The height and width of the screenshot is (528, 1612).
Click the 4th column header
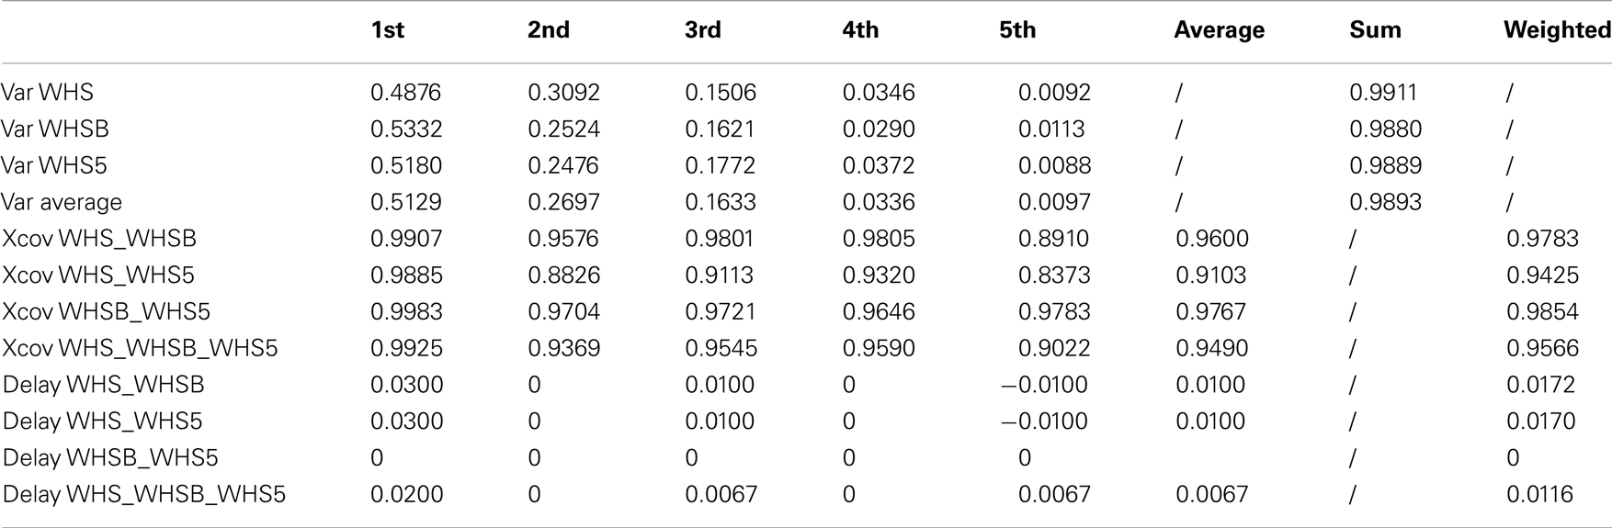[860, 30]
